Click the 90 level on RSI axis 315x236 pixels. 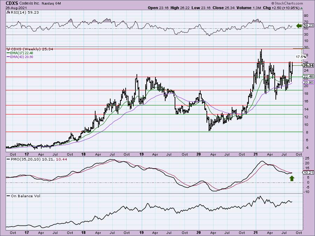coord(306,16)
